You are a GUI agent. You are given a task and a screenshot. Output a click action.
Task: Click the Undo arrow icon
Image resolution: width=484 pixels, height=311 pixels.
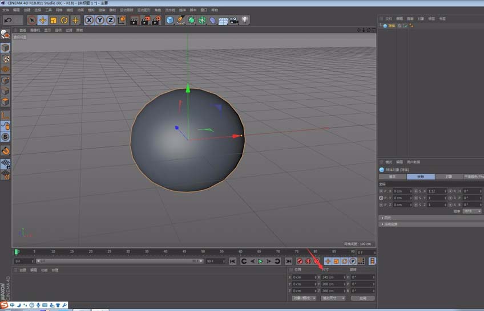tap(8, 21)
